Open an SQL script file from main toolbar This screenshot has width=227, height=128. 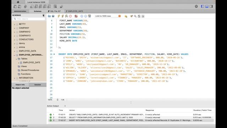(x=20, y=6)
